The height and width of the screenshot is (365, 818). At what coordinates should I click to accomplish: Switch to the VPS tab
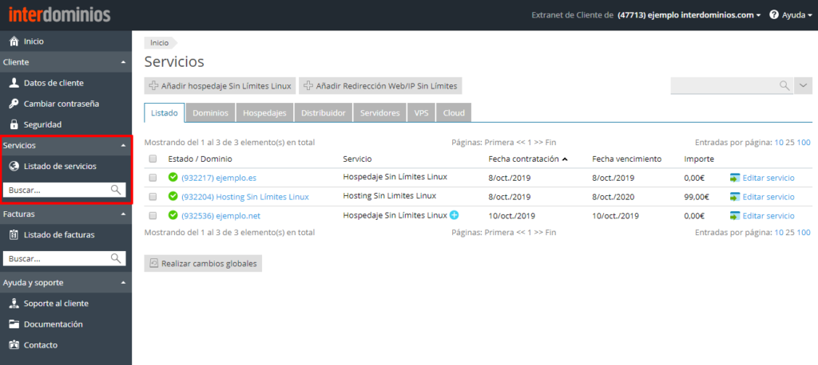pyautogui.click(x=421, y=113)
